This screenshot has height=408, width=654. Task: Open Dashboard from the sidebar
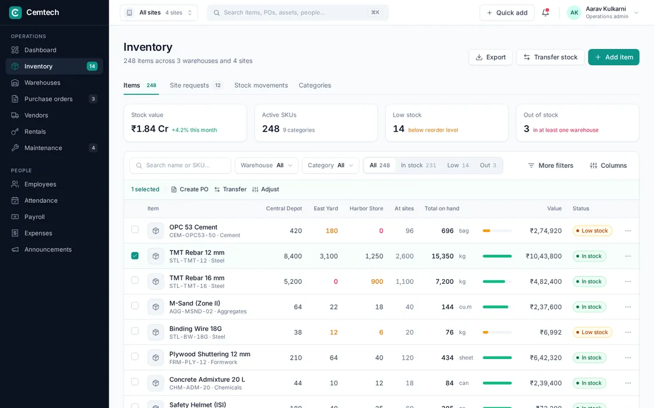tap(54, 50)
